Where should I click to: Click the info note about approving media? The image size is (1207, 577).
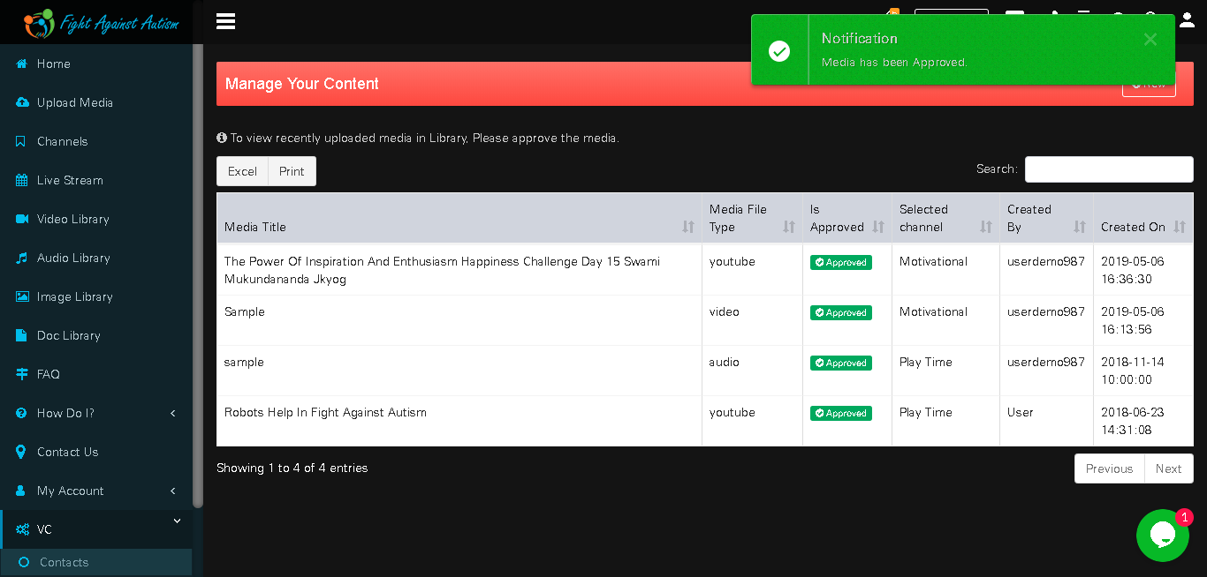tap(418, 138)
